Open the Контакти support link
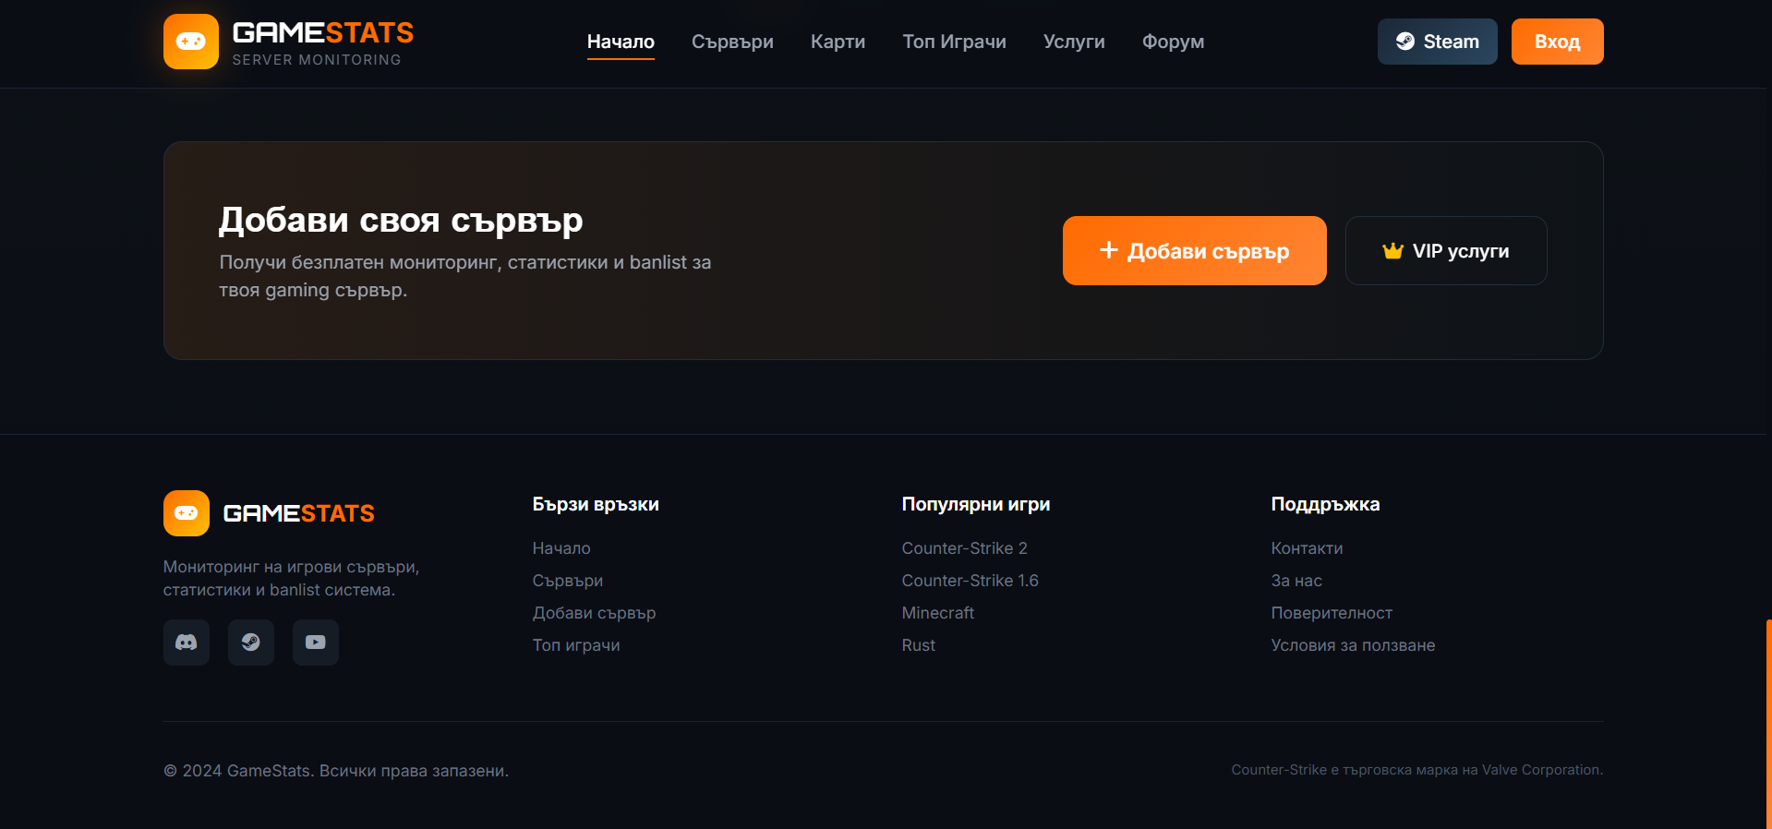The height and width of the screenshot is (829, 1772). click(x=1307, y=548)
